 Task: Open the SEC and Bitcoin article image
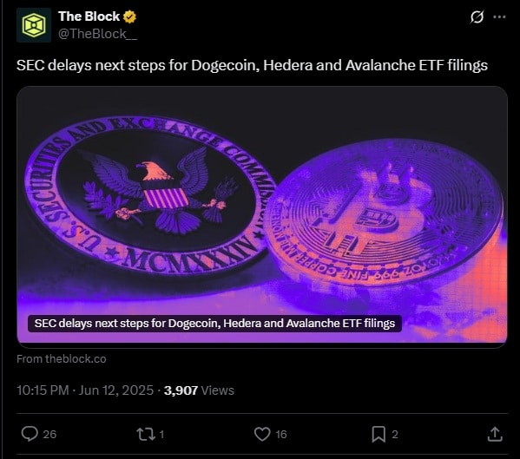pyautogui.click(x=262, y=215)
